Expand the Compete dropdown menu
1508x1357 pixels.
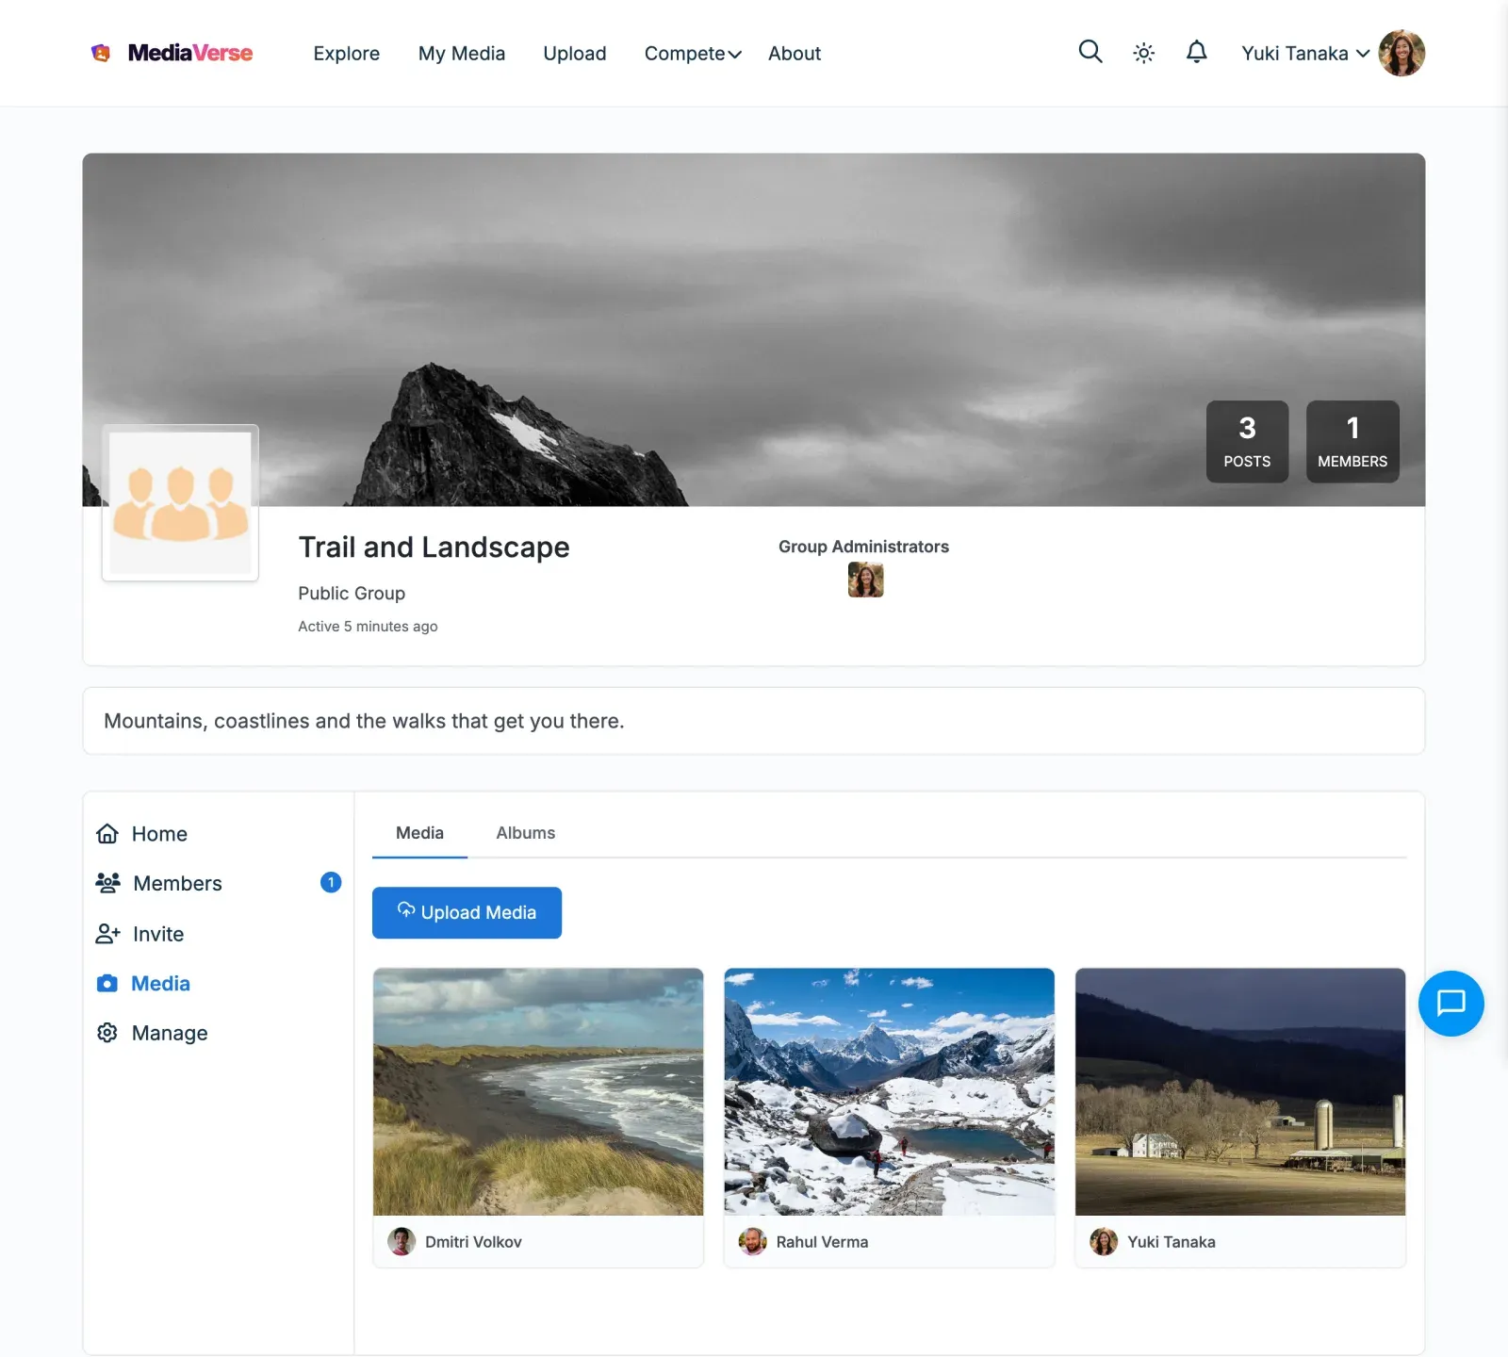pos(693,54)
